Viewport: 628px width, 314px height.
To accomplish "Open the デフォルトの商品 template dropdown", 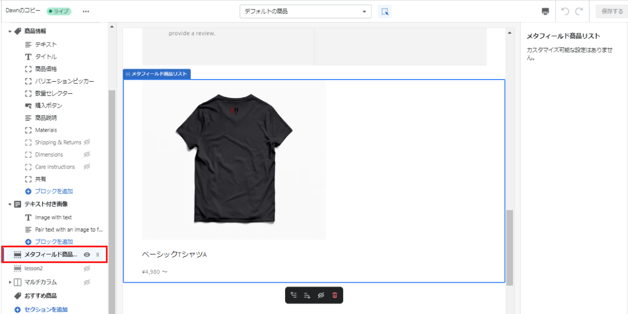I will click(306, 12).
